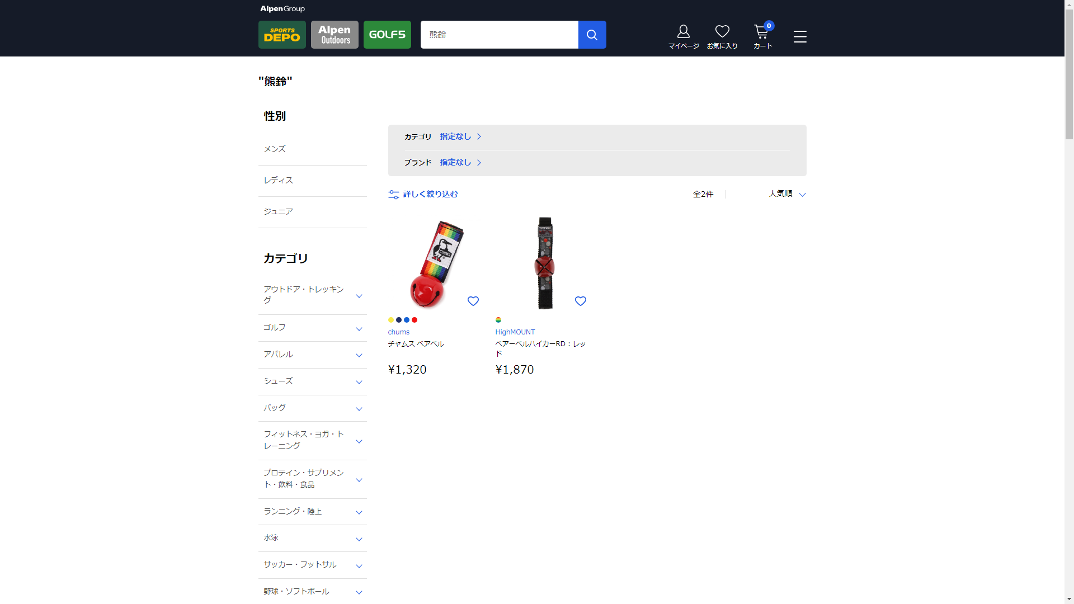This screenshot has width=1074, height=604.
Task: Click the blue search magnifier button
Action: point(592,35)
